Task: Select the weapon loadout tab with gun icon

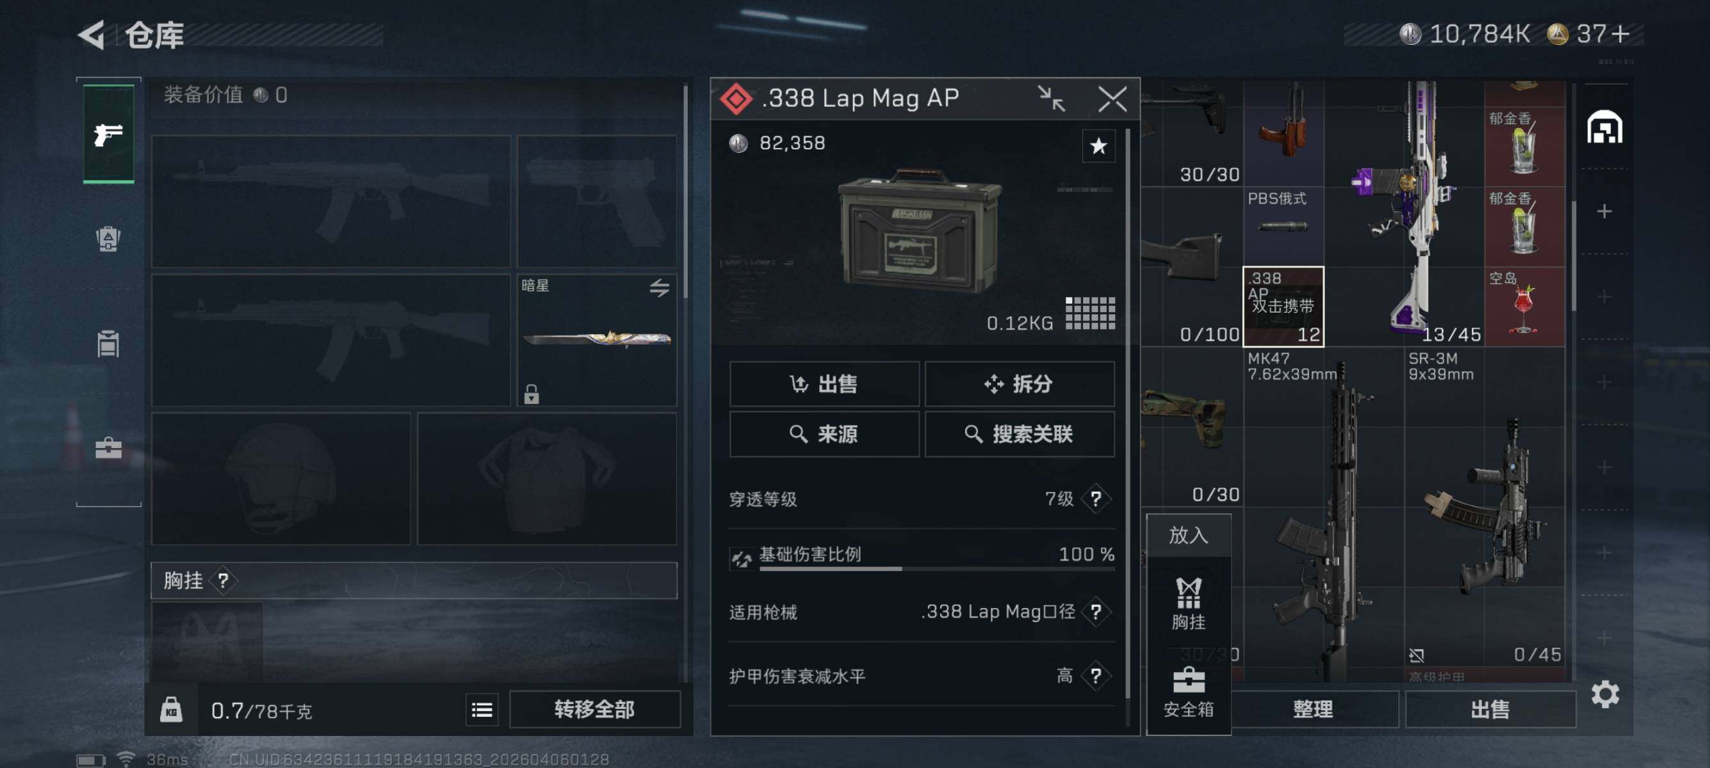Action: (108, 134)
